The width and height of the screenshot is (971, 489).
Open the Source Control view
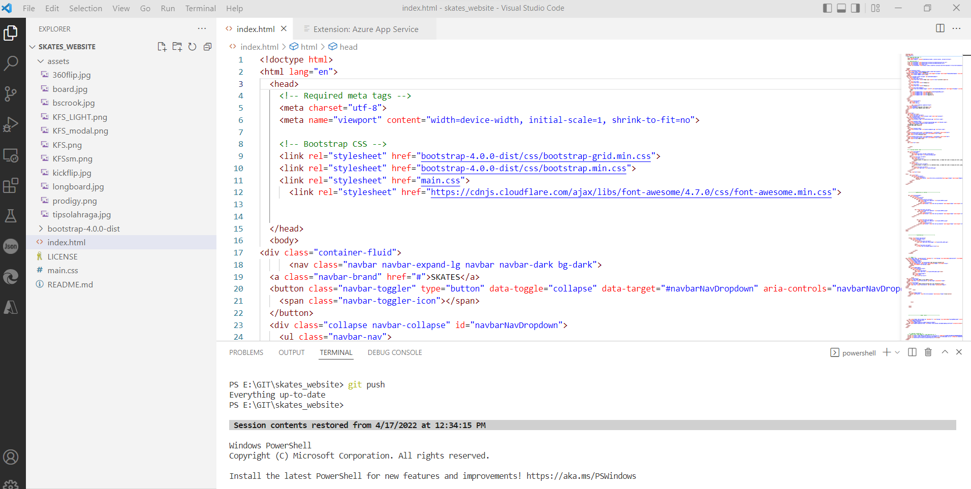(11, 94)
